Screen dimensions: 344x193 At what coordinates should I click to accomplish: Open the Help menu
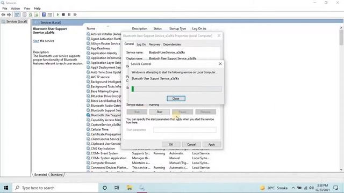(x=37, y=9)
